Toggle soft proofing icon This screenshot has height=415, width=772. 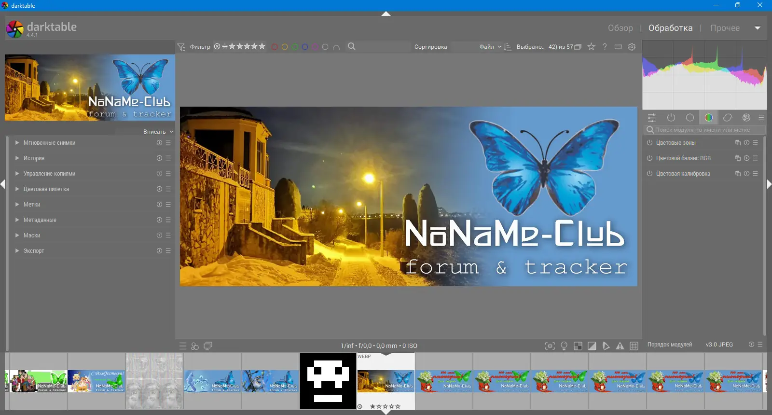(606, 346)
